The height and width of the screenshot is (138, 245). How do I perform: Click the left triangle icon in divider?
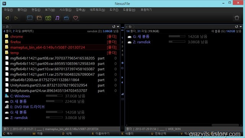coord(122,83)
